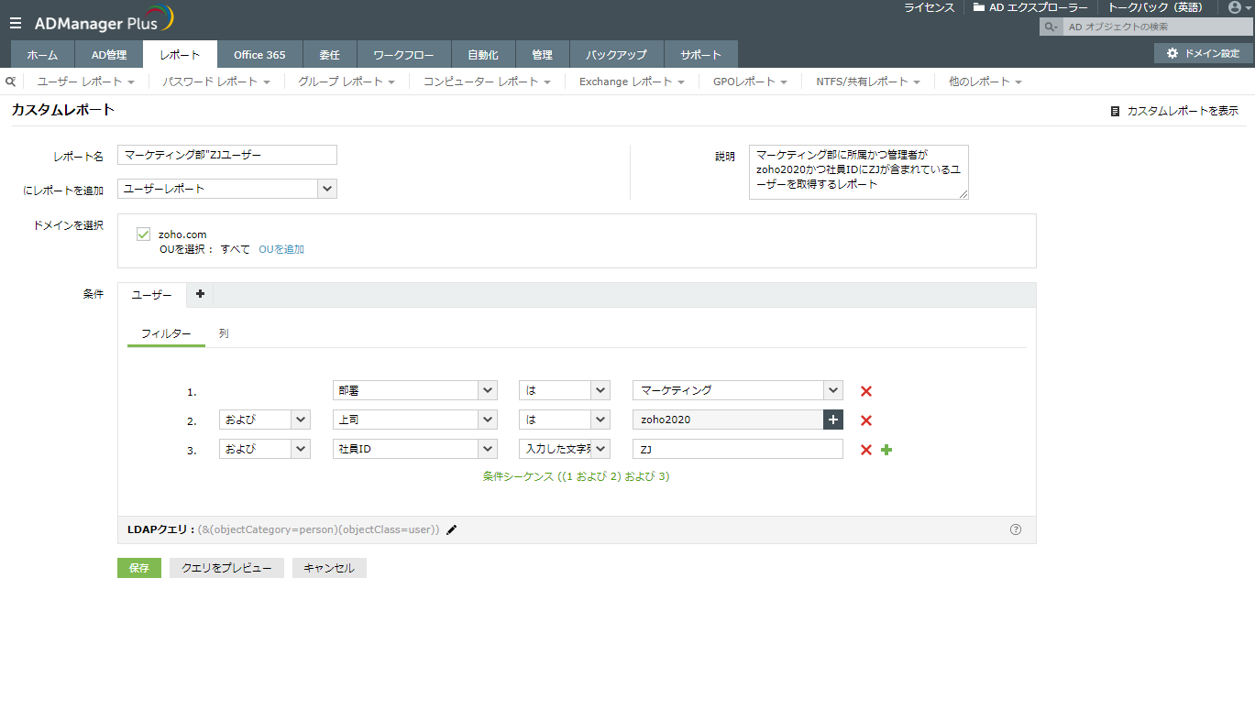Image resolution: width=1255 pixels, height=709 pixels.
Task: Delete filter row 1 with red X
Action: [866, 391]
